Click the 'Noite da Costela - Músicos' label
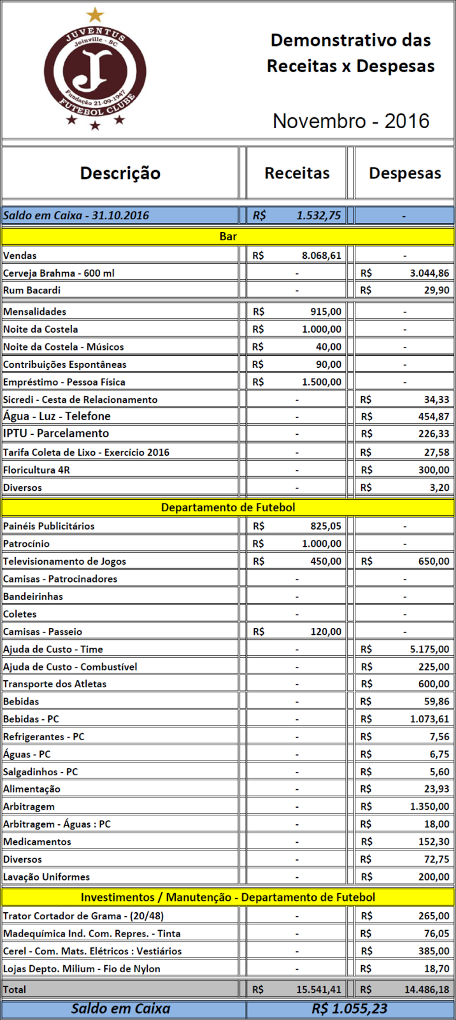 point(64,347)
